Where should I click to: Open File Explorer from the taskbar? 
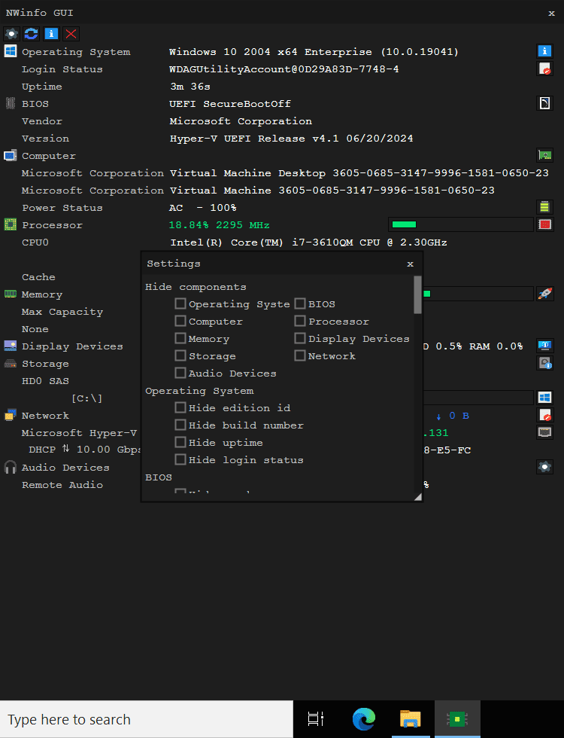(411, 719)
